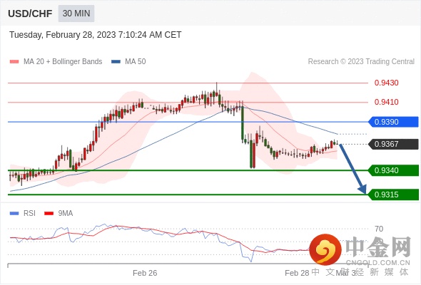Viewport: 421px width, 285px height.
Task: Select the USD/CHF pair title
Action: [x=30, y=14]
